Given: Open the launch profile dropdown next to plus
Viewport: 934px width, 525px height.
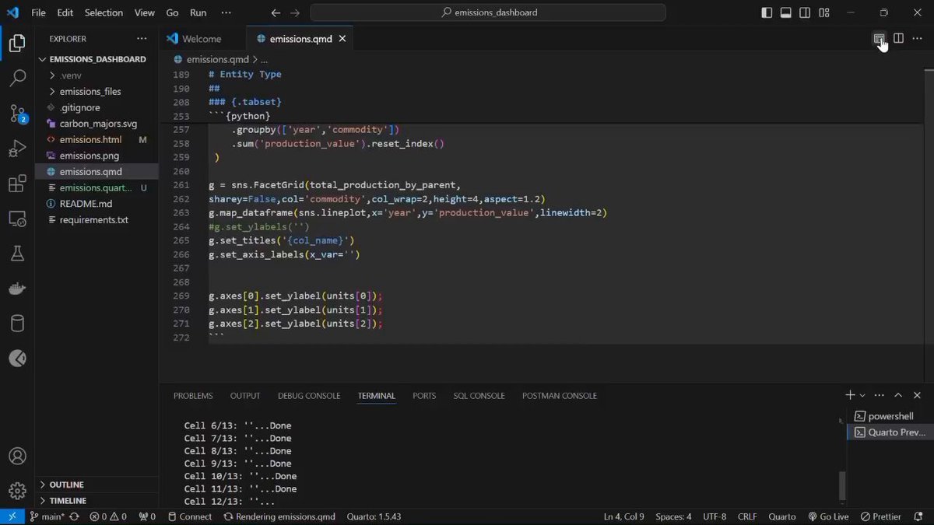Looking at the screenshot, I should pos(862,395).
